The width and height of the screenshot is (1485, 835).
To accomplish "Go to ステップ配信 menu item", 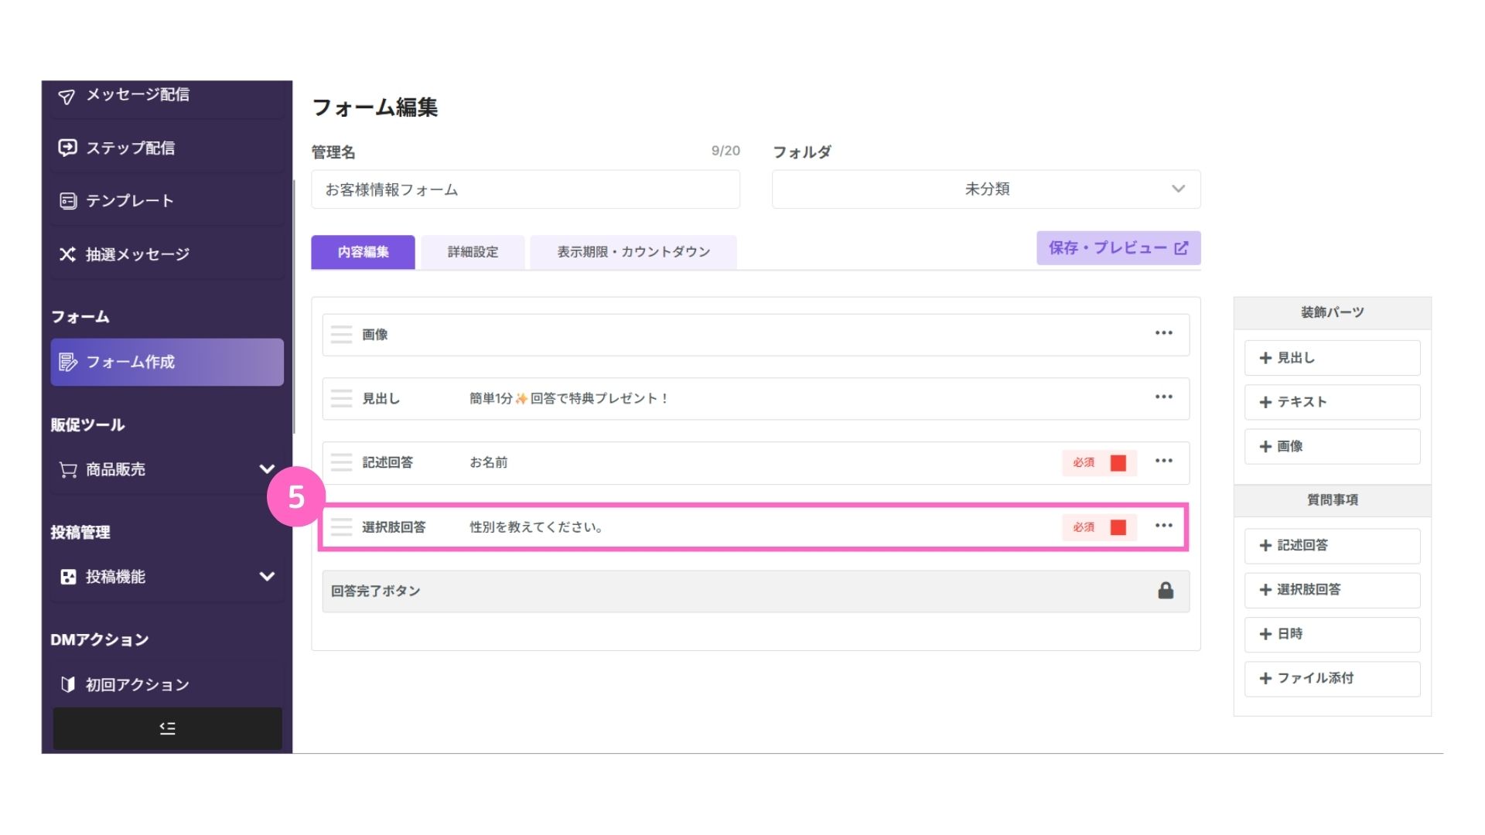I will tap(167, 148).
